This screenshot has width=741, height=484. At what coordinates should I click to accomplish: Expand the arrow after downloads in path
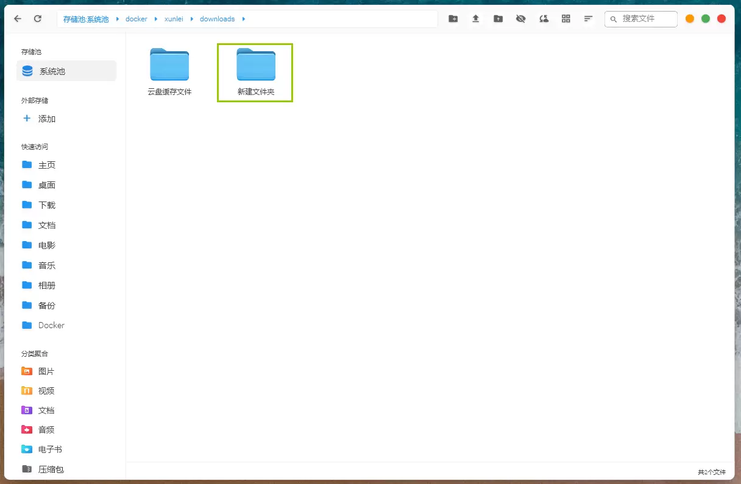click(244, 19)
